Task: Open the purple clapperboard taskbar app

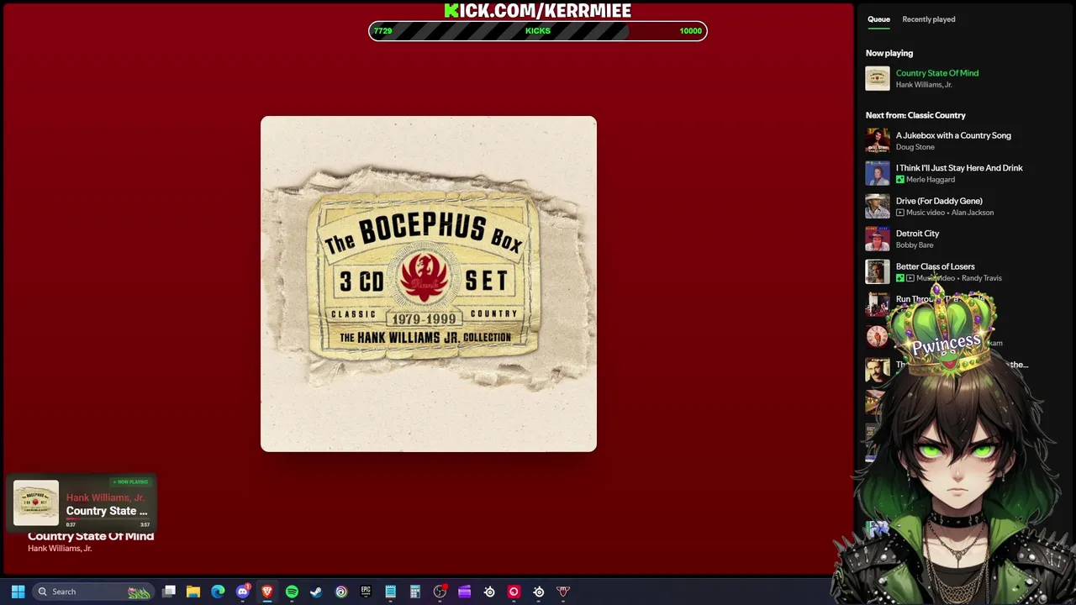Action: (464, 592)
